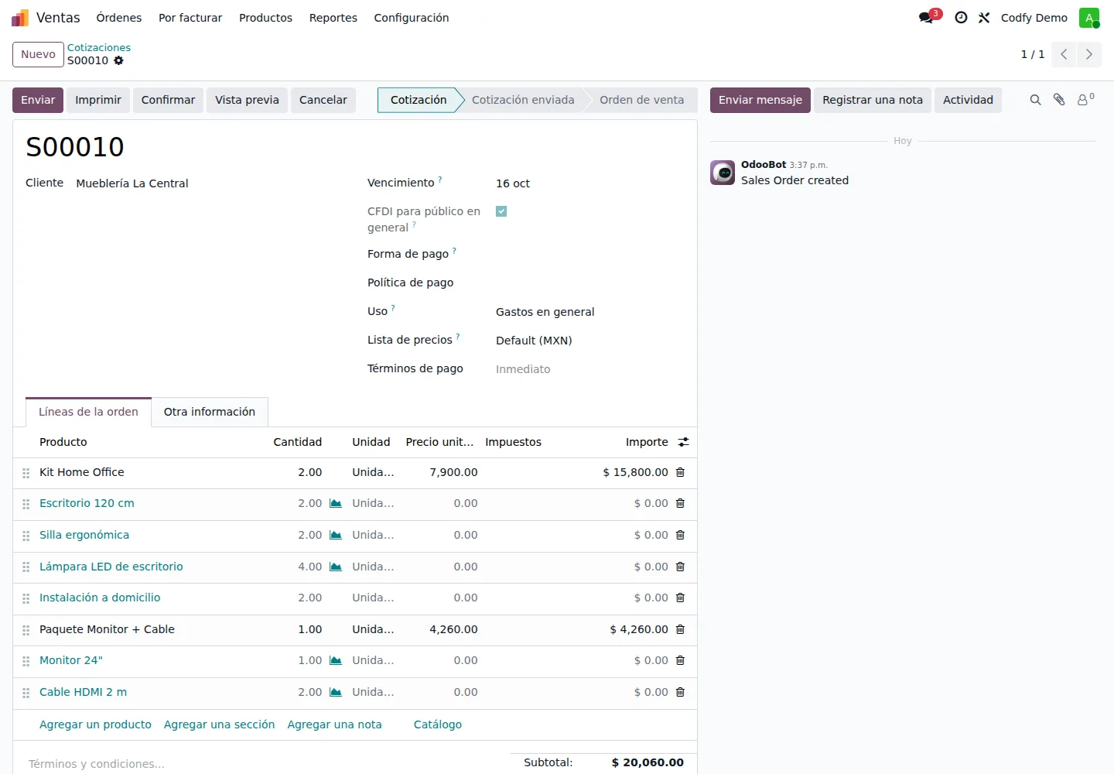Click Agregar un producto link
Image resolution: width=1114 pixels, height=774 pixels.
coord(95,724)
